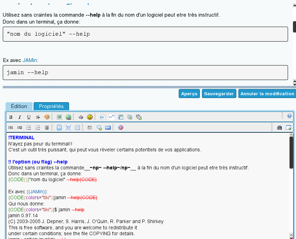The image size is (296, 239).
Task: Click the "N'ayez pas peur du terminal!!" line
Action: tap(40, 144)
